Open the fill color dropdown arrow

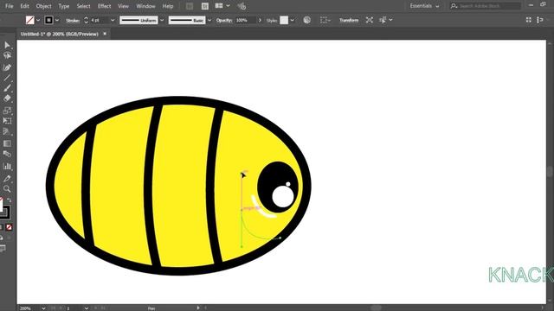click(38, 20)
